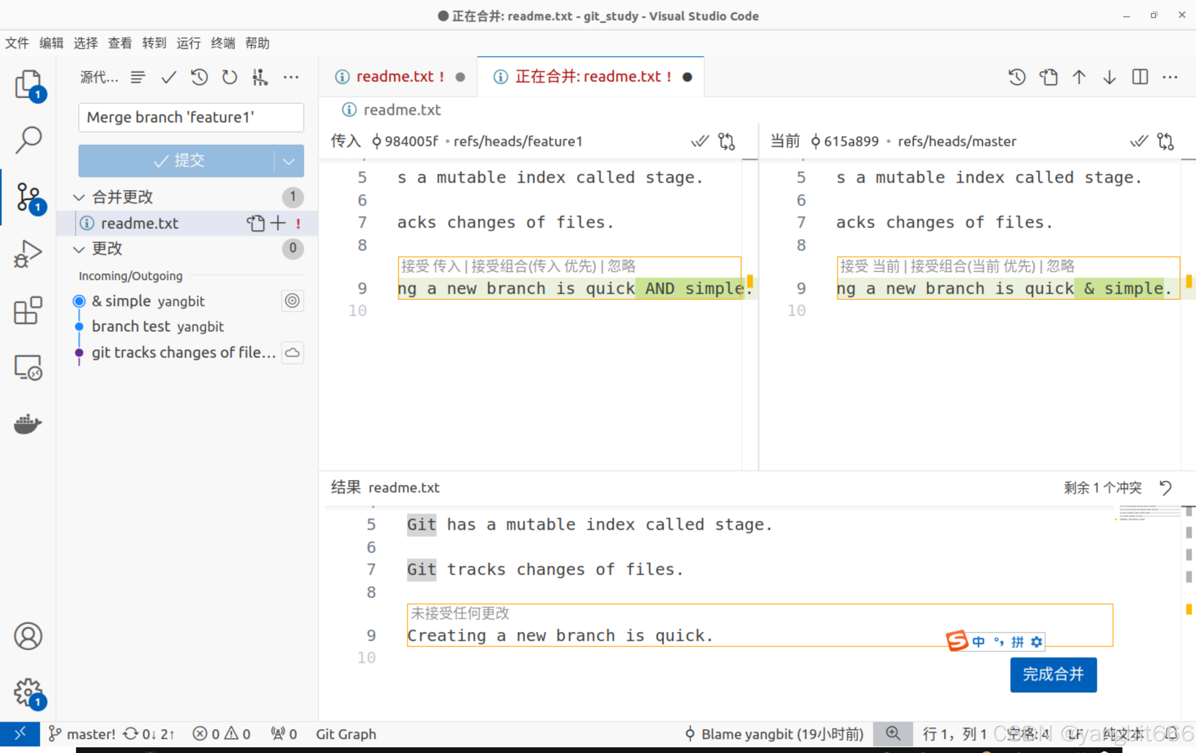Open the 终端 menu
1196x753 pixels.
pos(222,43)
